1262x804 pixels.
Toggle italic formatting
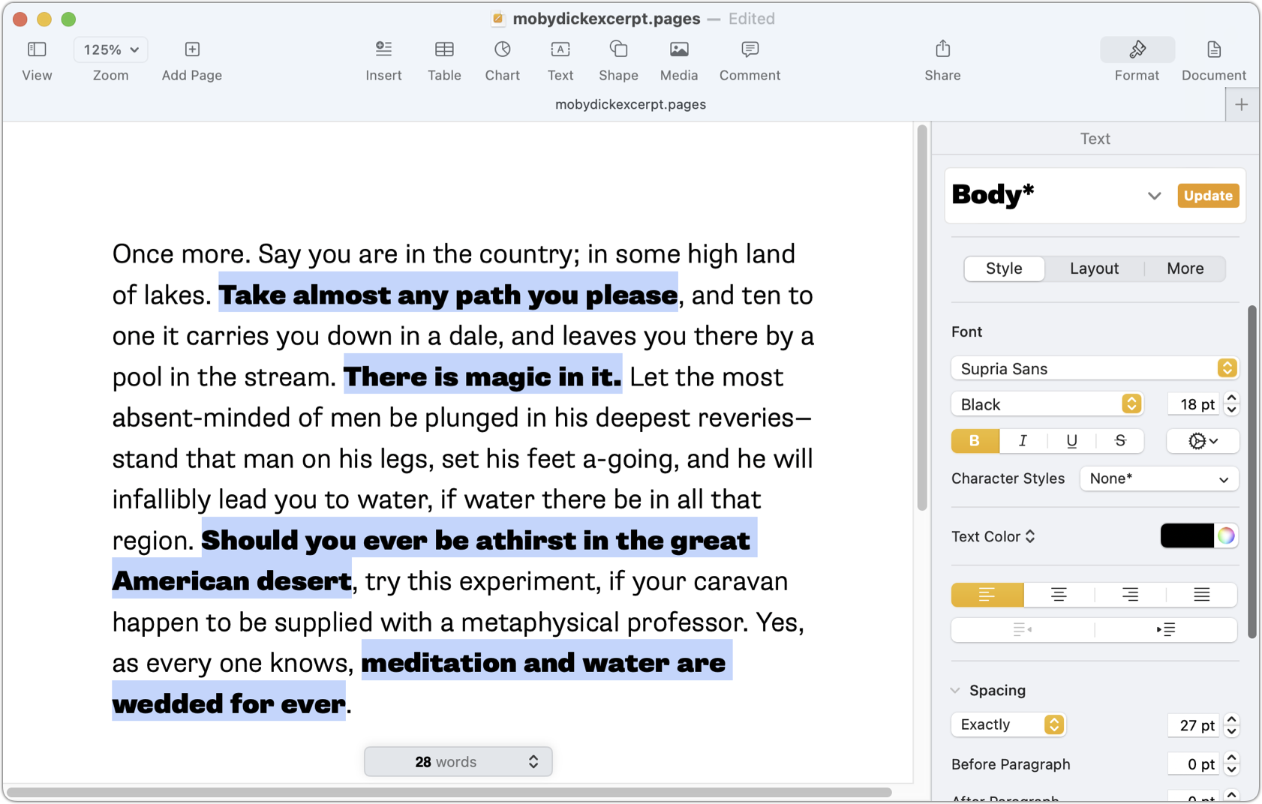pos(1023,441)
